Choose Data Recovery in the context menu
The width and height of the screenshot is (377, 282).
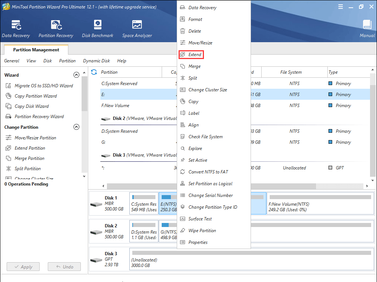pos(202,8)
